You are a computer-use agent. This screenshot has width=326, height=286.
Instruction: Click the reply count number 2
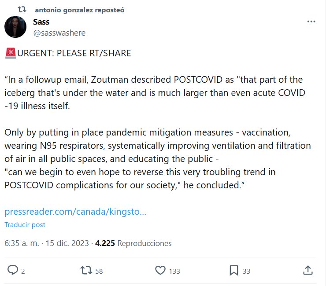[23, 271]
